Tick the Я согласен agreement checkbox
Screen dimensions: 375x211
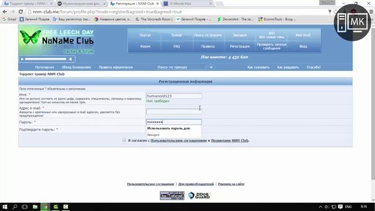[x=124, y=139]
